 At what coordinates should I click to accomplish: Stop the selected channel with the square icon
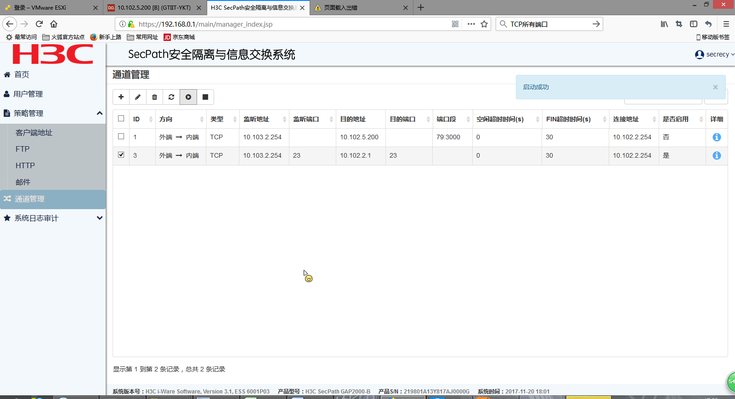coord(205,97)
